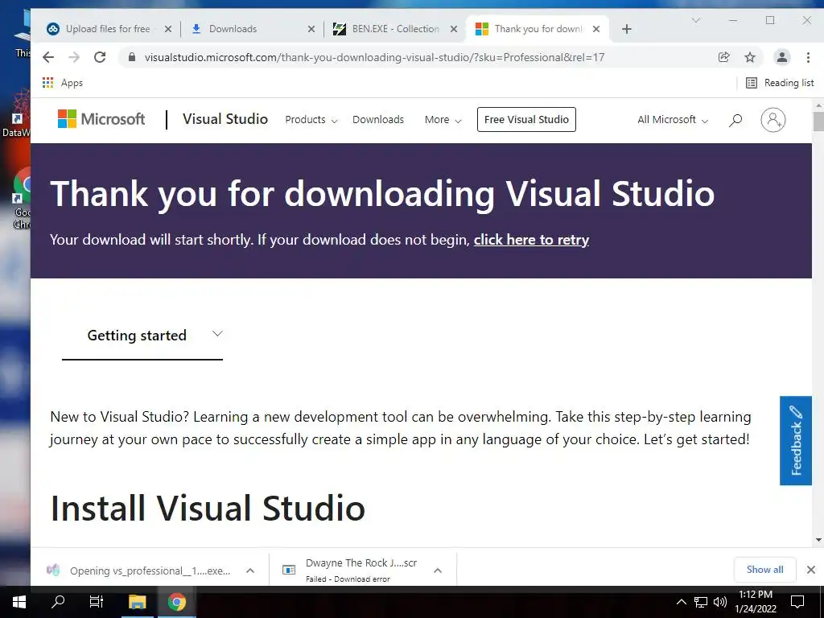Bookmark this page with star icon

[750, 57]
